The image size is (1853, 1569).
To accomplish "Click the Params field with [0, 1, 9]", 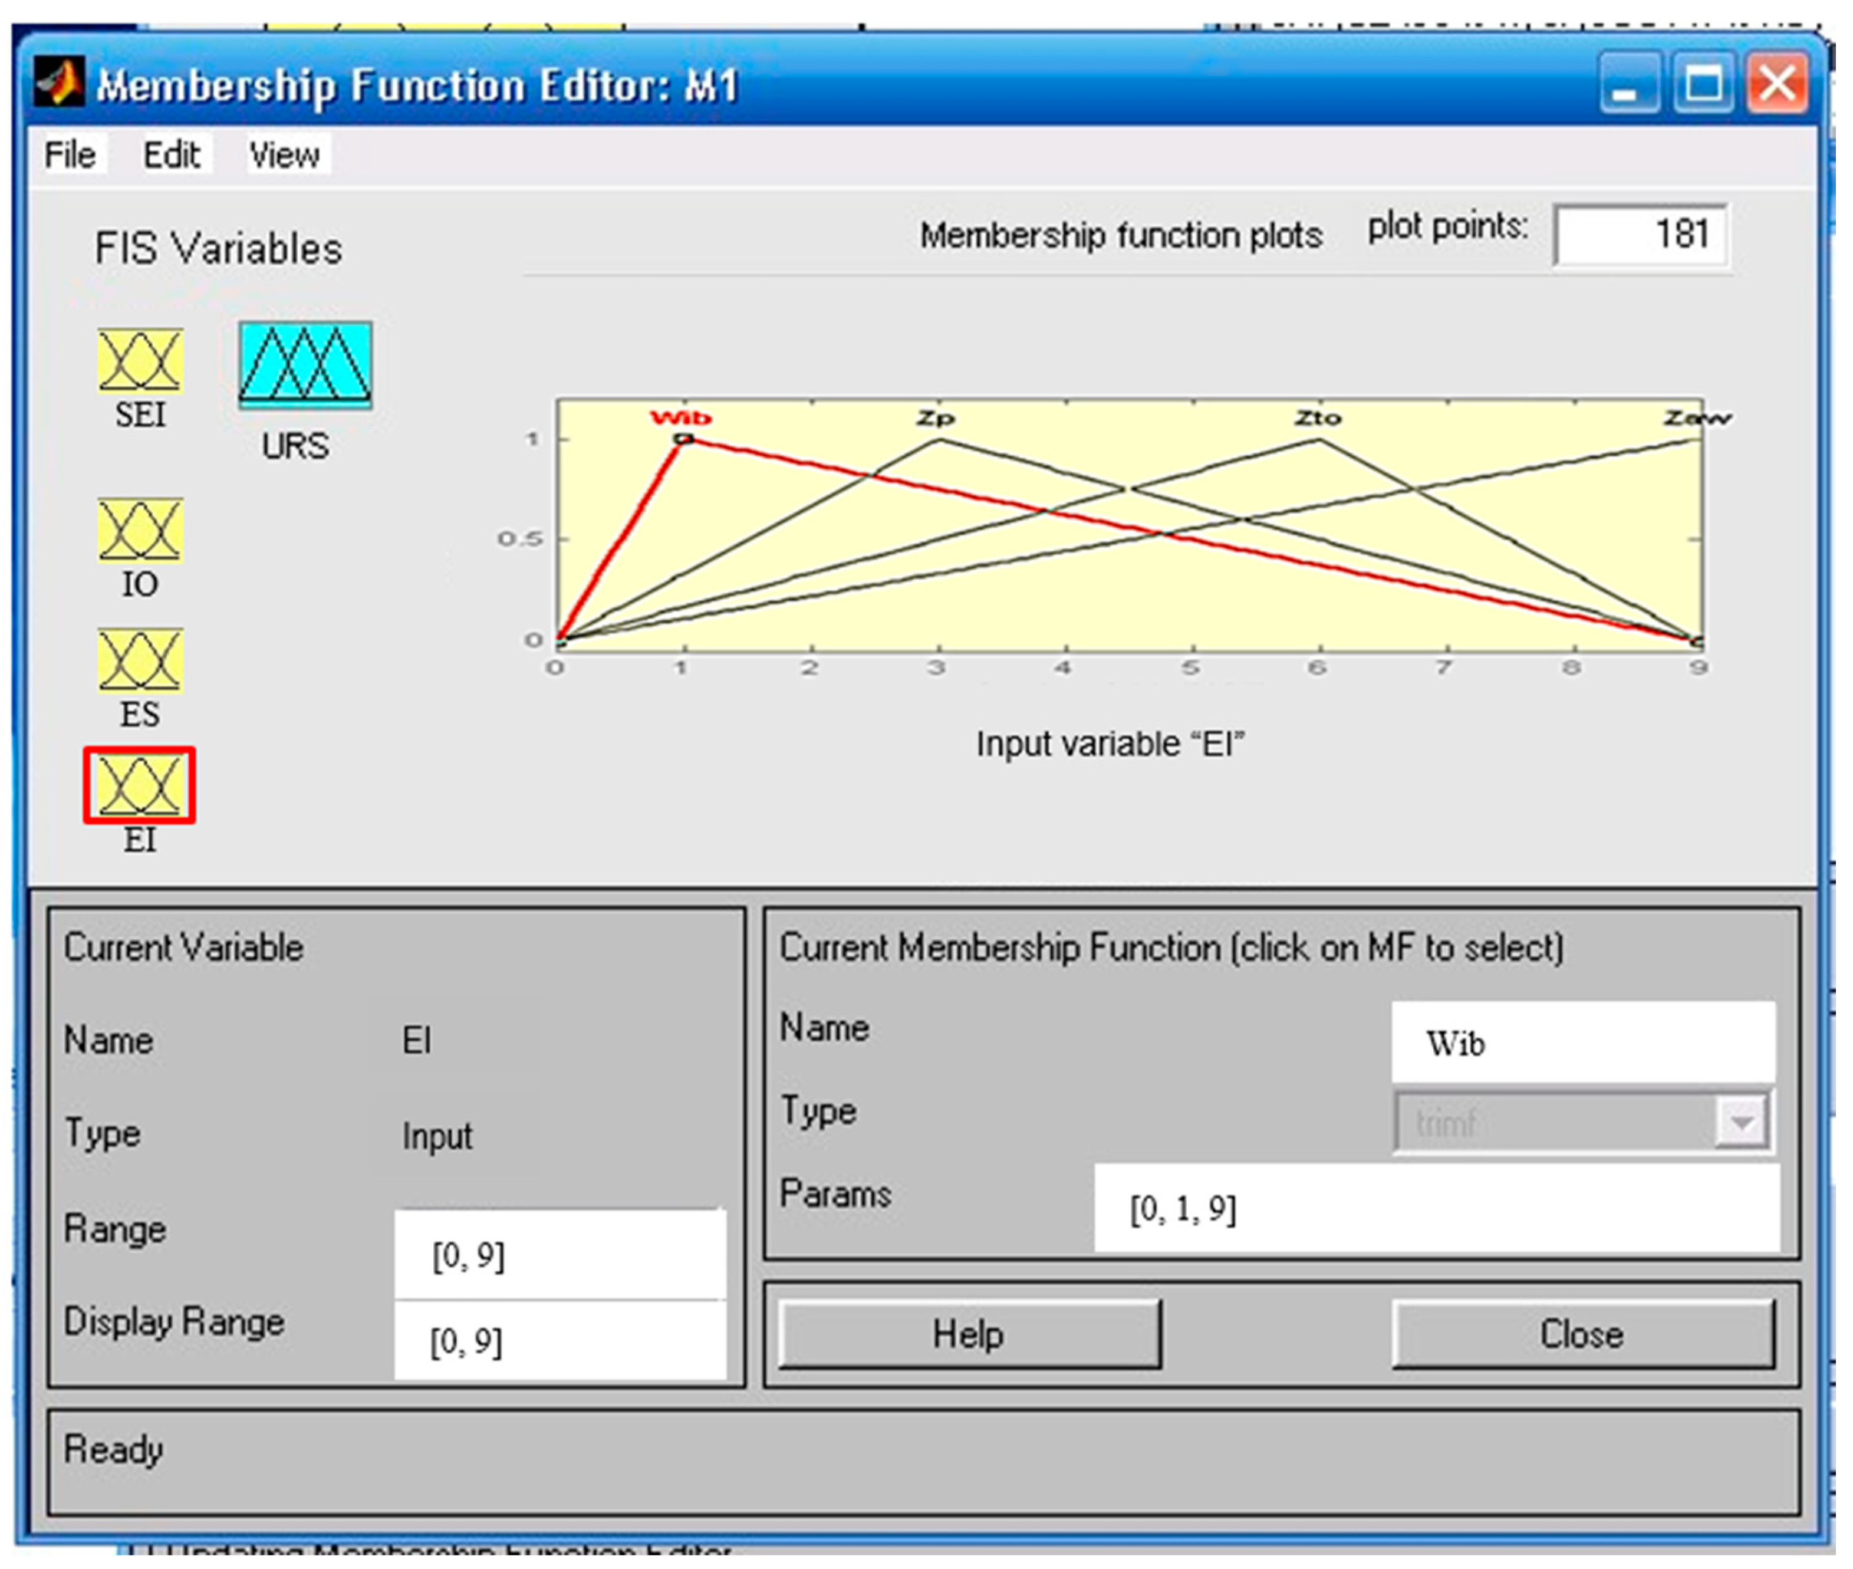I will click(1436, 1209).
